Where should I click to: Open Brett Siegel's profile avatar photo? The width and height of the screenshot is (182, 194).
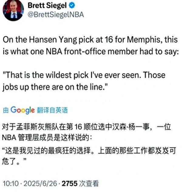(13, 10)
